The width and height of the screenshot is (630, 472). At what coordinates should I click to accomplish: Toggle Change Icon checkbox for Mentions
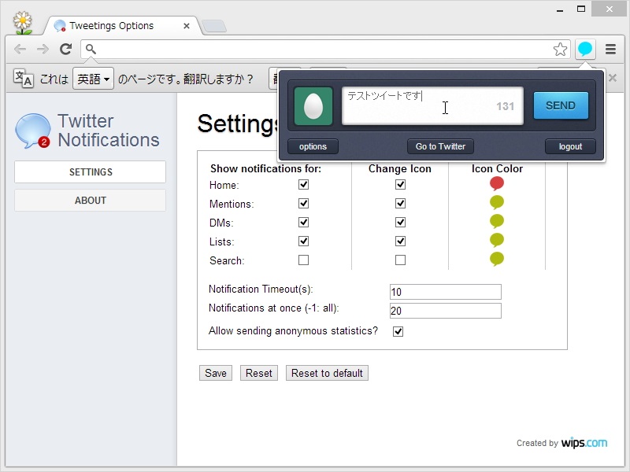tap(400, 204)
